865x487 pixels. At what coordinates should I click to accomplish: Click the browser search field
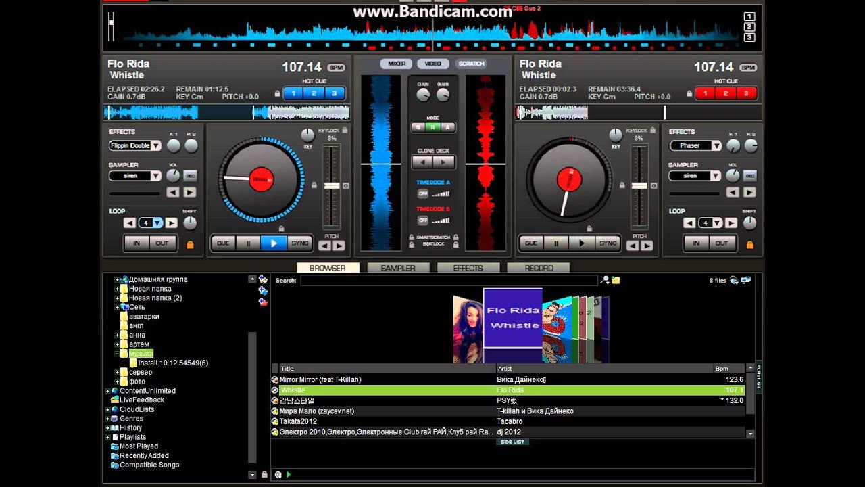click(449, 280)
